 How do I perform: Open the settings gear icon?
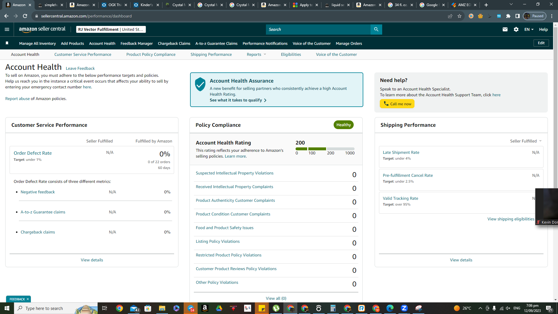click(x=516, y=29)
